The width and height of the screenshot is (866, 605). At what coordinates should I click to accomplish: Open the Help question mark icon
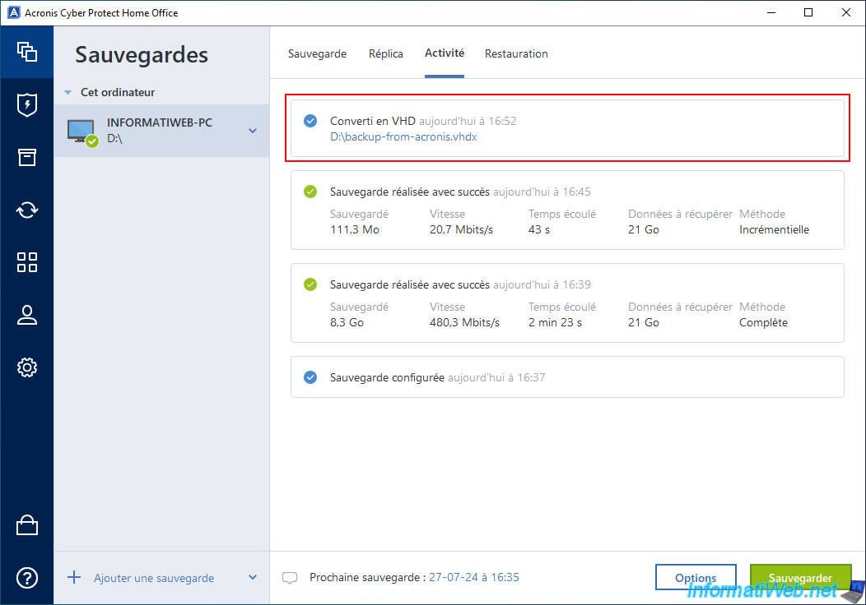point(26,577)
